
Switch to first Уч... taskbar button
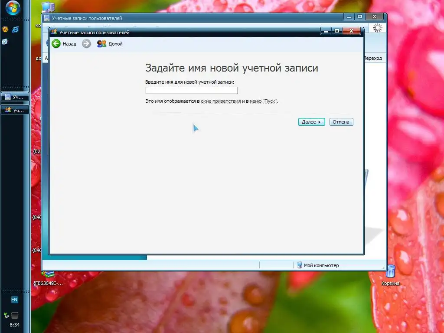click(x=15, y=97)
